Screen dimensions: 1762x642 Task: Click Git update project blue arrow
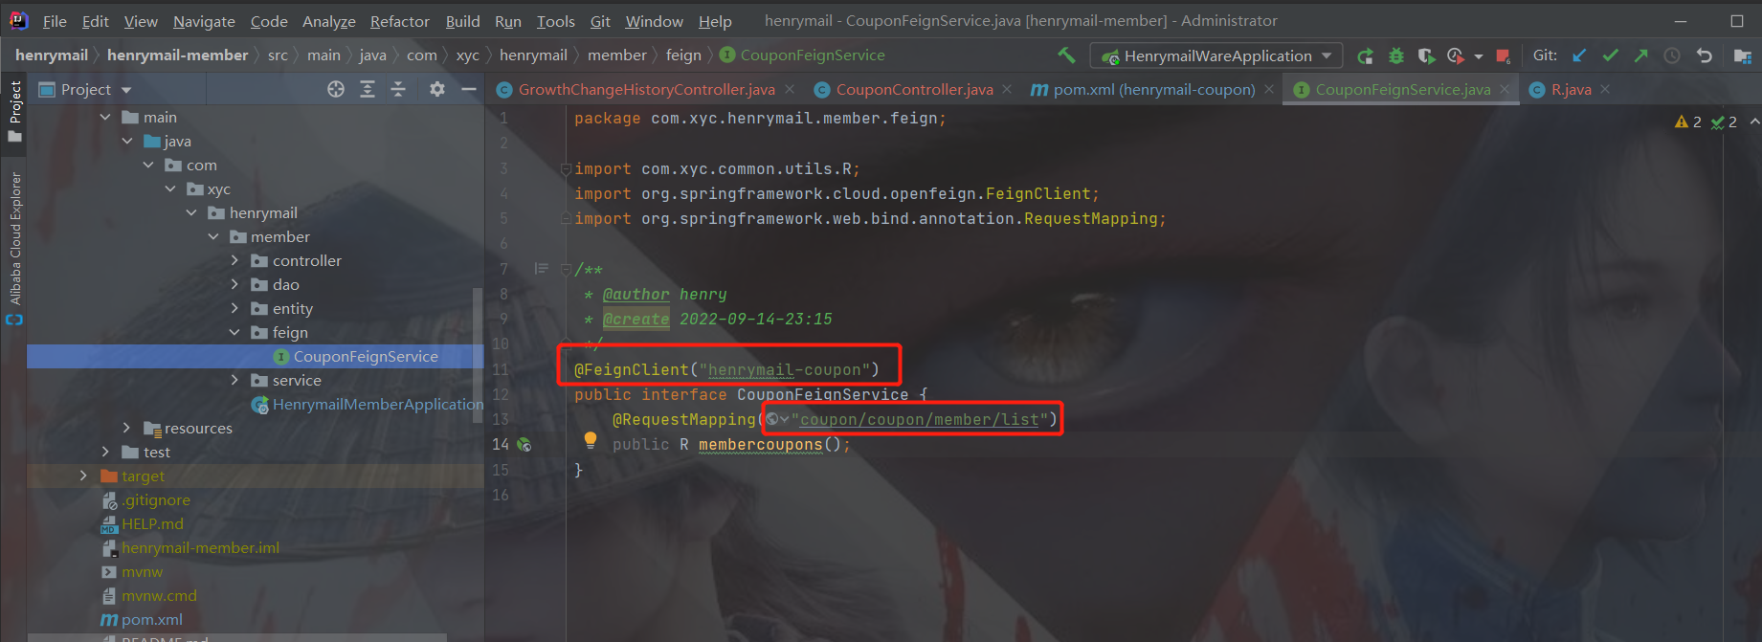1579,55
